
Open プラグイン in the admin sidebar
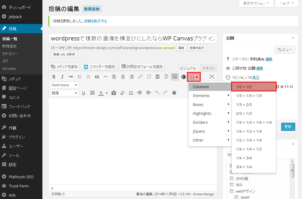click(17, 137)
